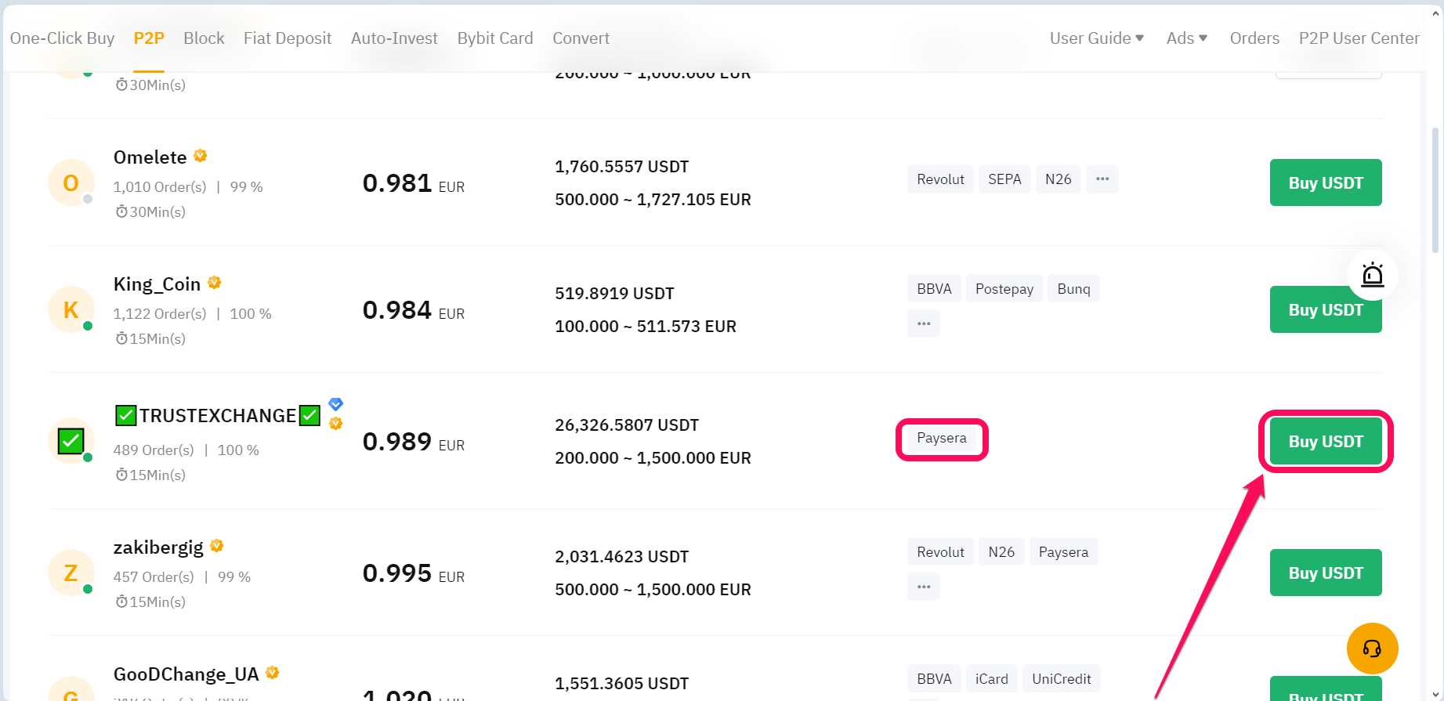Click Paysera tag in zakibergig's row

pyautogui.click(x=1063, y=551)
